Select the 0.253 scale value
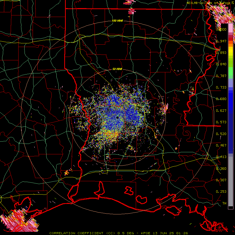Image resolution: width=235 pixels, height=235 pixels. (221, 192)
